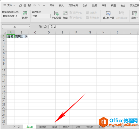
Task: Click the formula bar showing 姓名
Action: [x=94, y=27]
